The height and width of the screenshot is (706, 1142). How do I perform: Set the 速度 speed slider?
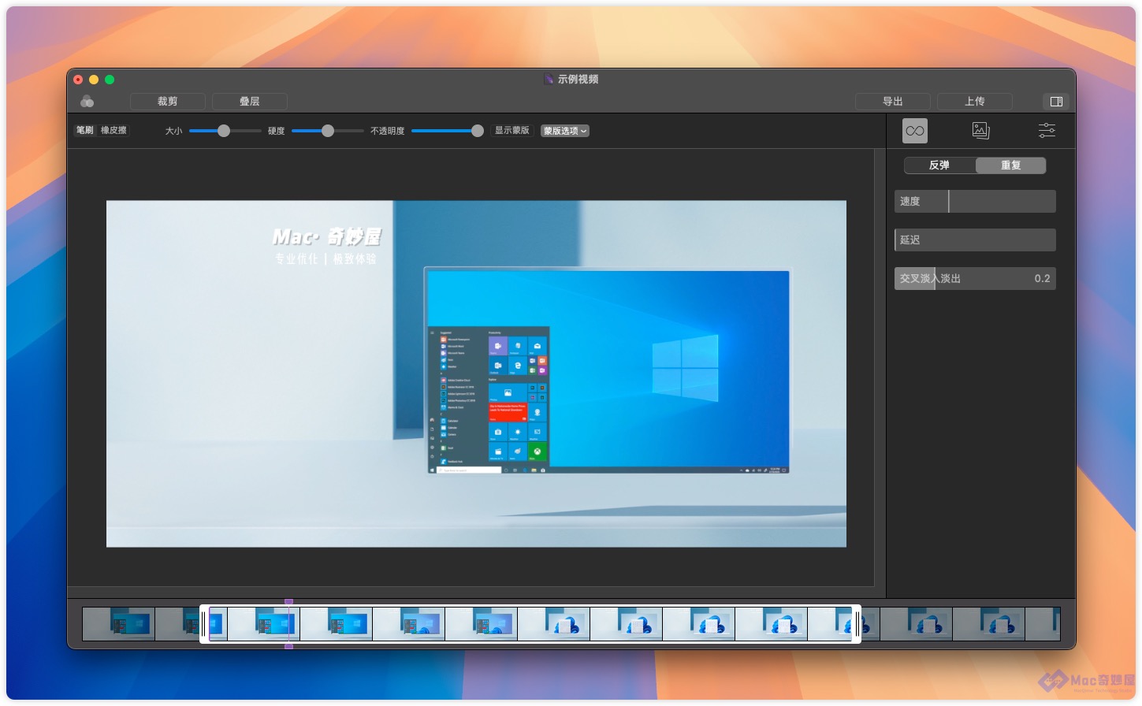[x=975, y=202]
